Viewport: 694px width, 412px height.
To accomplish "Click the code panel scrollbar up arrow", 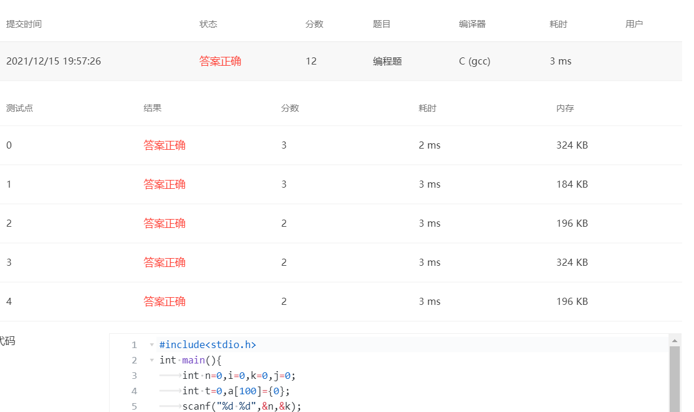I will [x=673, y=341].
